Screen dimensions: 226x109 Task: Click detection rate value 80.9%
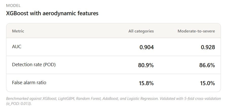click(146, 65)
